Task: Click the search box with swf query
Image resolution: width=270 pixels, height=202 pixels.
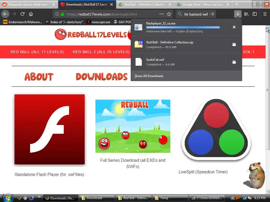Action: [196, 14]
